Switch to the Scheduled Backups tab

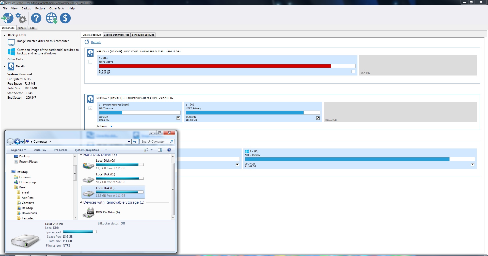[143, 35]
